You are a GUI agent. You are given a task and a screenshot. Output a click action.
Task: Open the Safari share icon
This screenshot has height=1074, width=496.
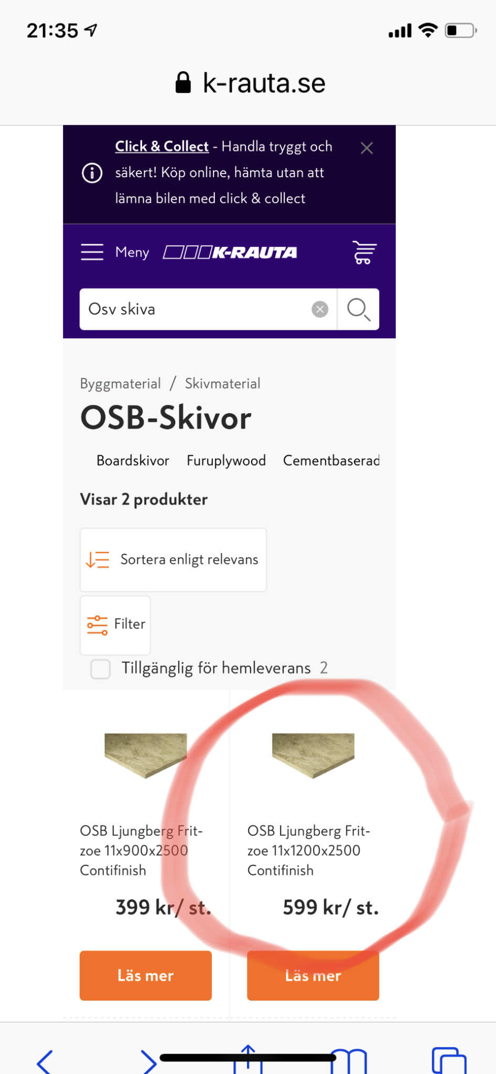(248, 1059)
